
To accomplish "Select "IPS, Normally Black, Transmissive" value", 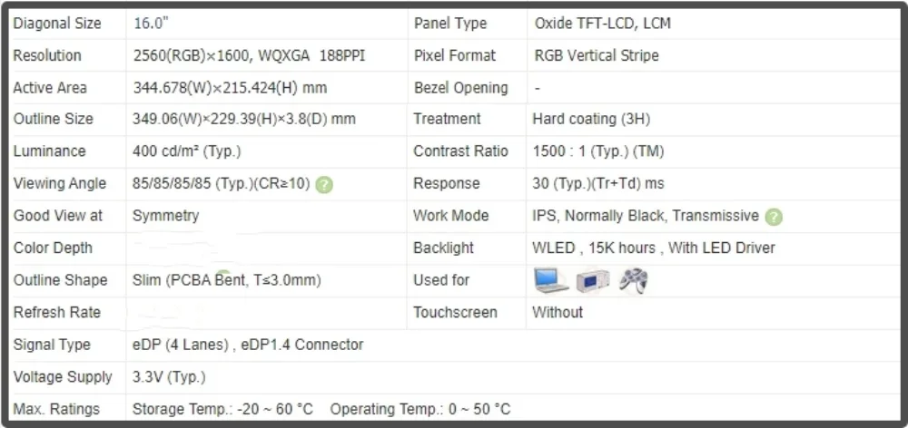I will (x=646, y=216).
